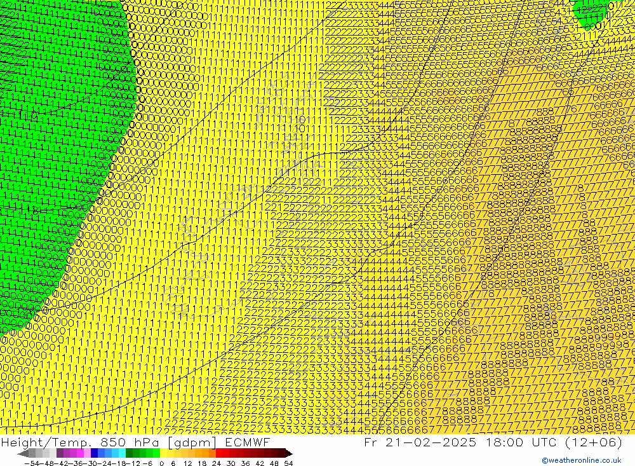Click the '48' legend label

coord(274,463)
